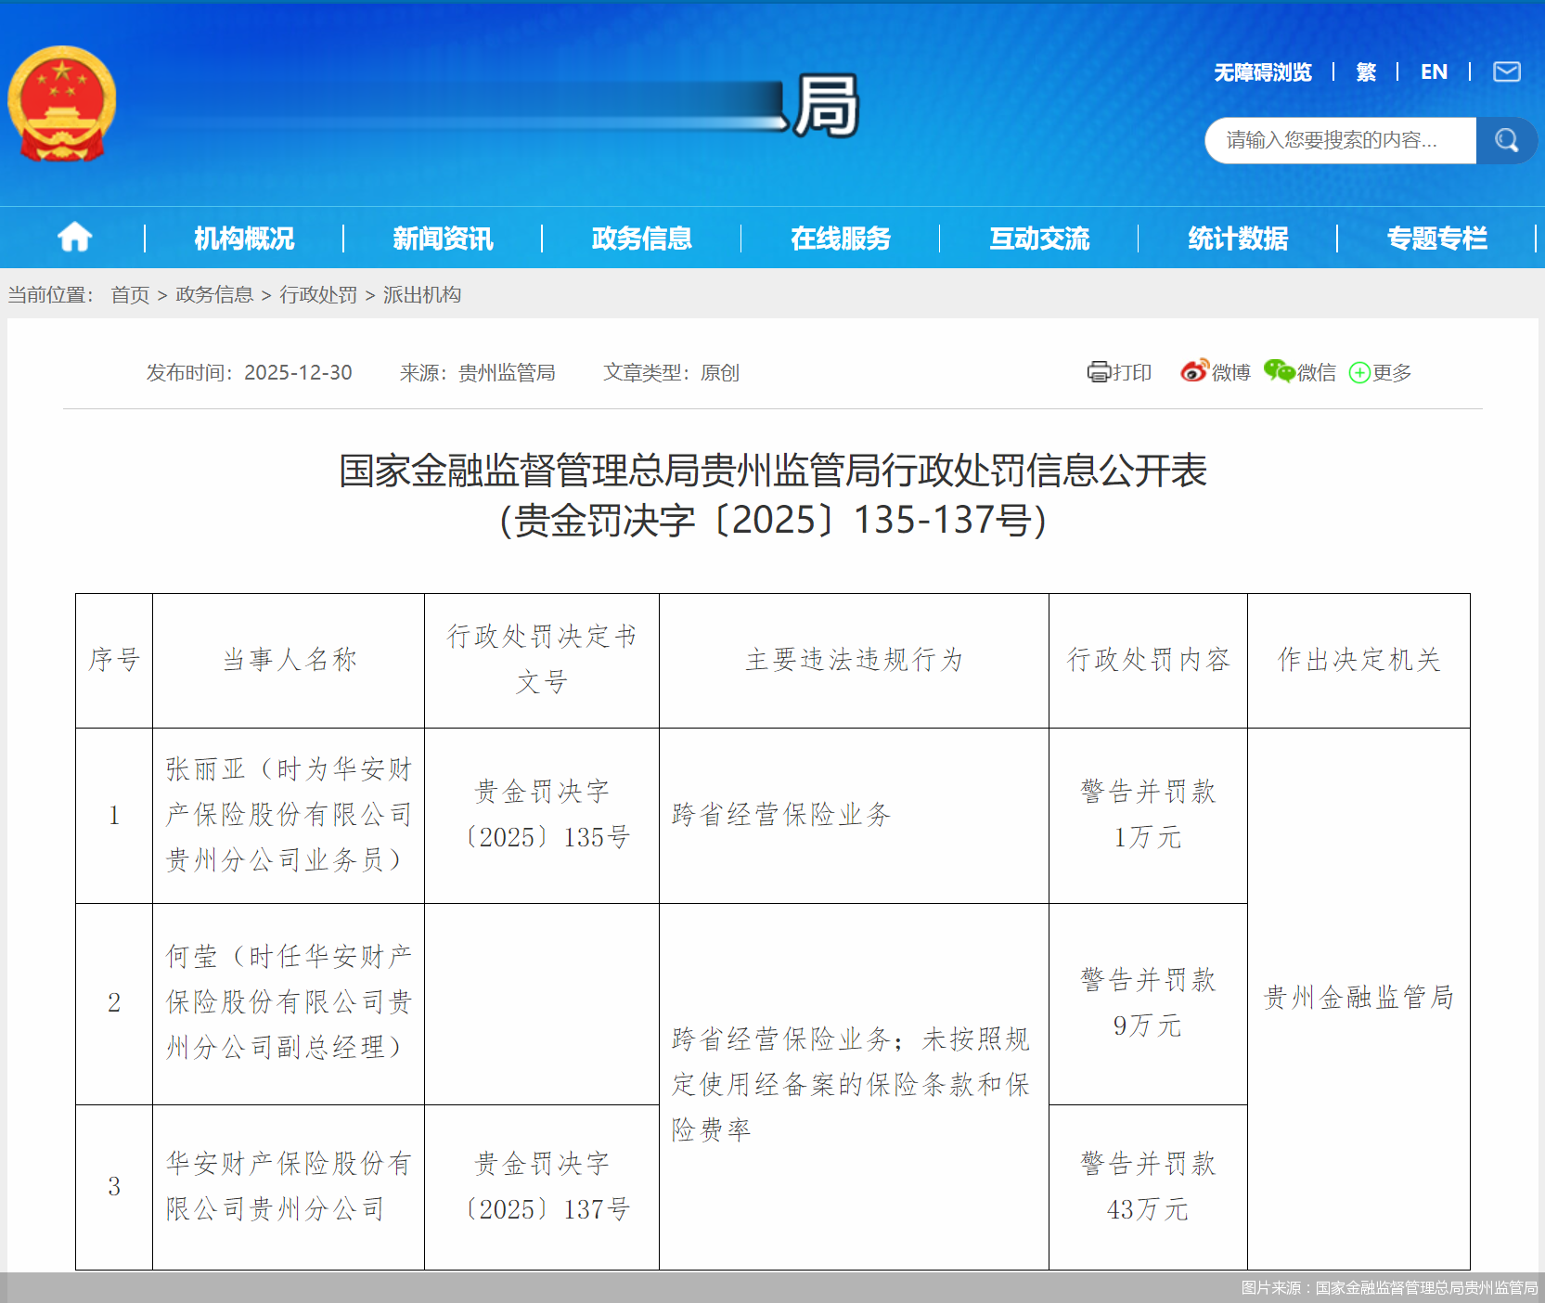Click the 主要违法违规行为 column header
Screen dimensions: 1545x1303
(855, 660)
